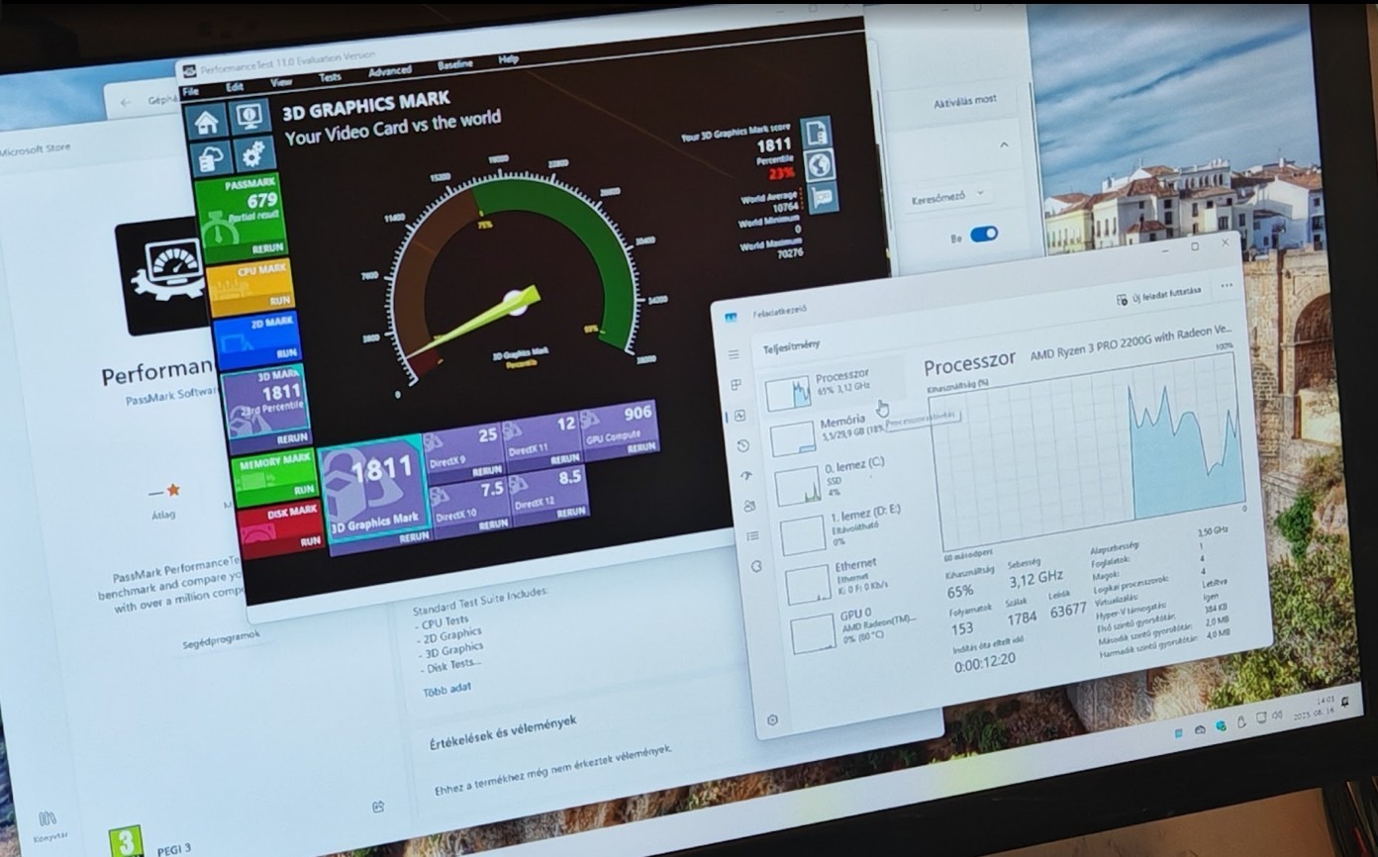1378x857 pixels.
Task: Open the gears settings icon in PerformanceTest
Action: [x=253, y=152]
